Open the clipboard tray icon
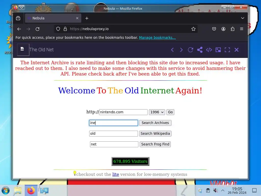The height and width of the screenshot is (196, 261). pos(208,190)
